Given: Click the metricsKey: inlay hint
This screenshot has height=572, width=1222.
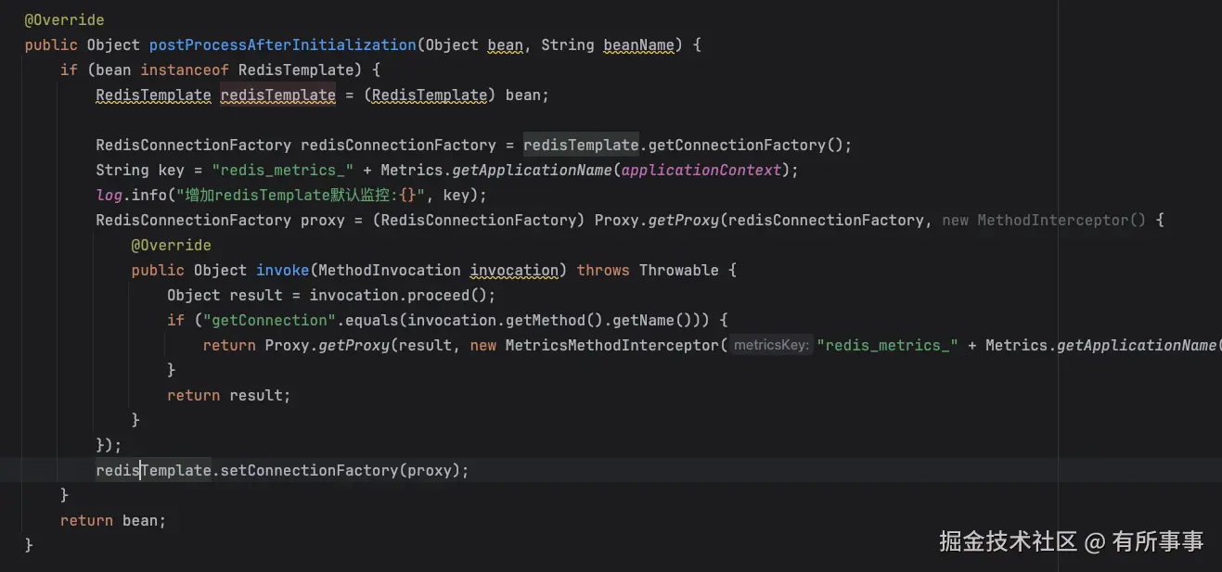Looking at the screenshot, I should [771, 345].
